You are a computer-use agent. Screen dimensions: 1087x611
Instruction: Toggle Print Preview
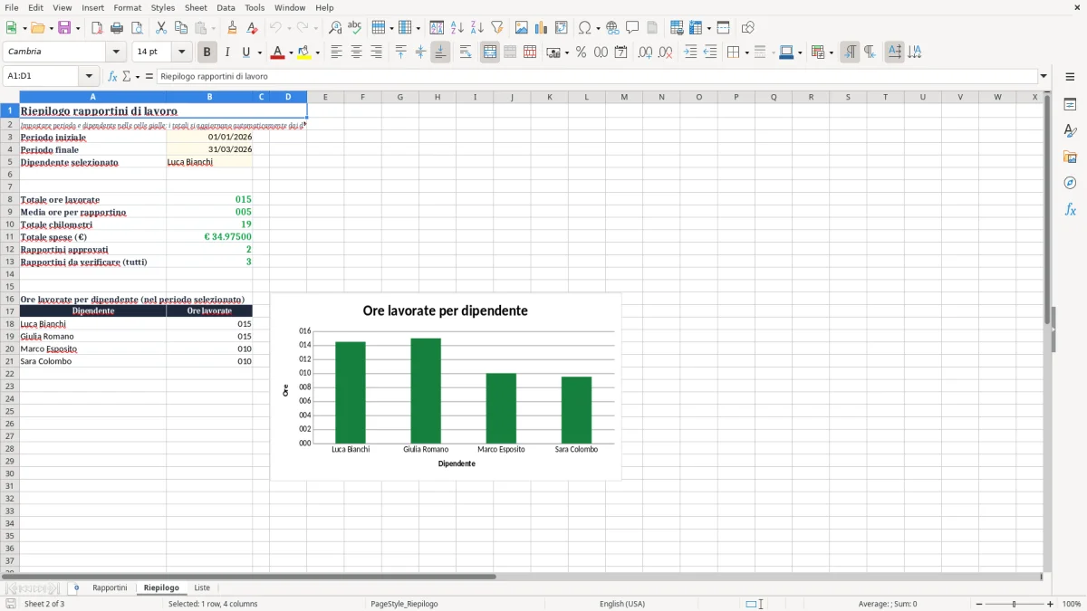tap(137, 28)
